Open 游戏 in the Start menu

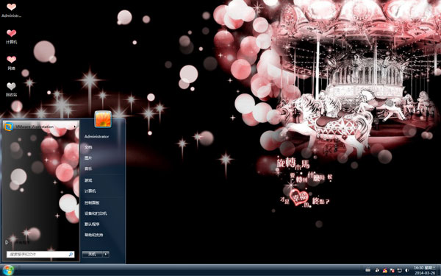tap(88, 180)
